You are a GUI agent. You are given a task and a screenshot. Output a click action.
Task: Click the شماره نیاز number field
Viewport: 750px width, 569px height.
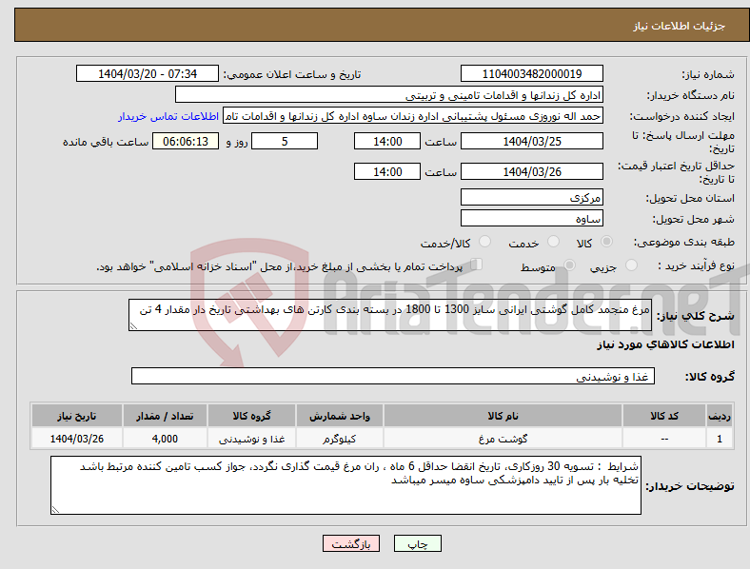(532, 73)
